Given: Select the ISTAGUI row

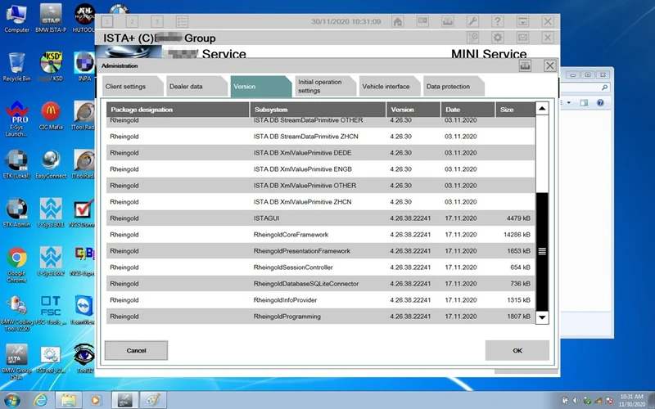Looking at the screenshot, I should coord(320,218).
